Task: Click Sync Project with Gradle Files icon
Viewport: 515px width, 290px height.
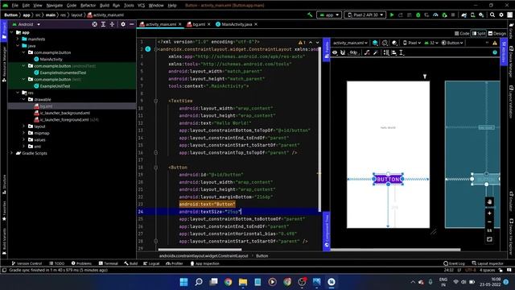Action: tap(463, 14)
